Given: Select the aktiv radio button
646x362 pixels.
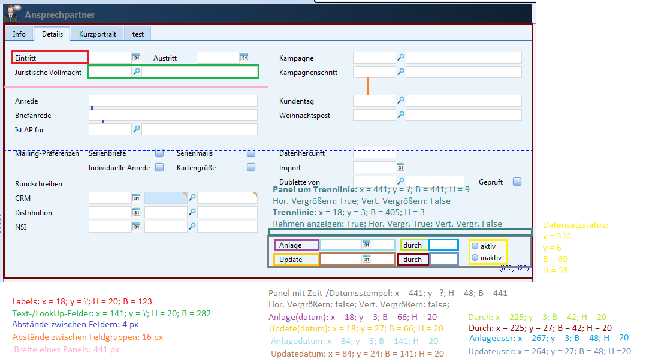Looking at the screenshot, I should pyautogui.click(x=475, y=246).
